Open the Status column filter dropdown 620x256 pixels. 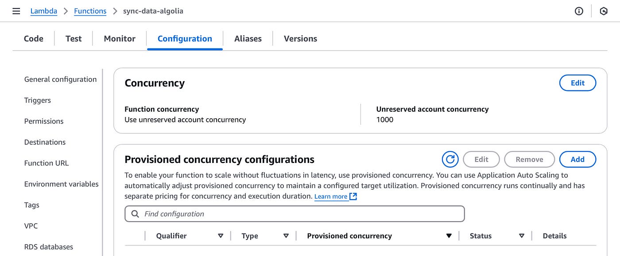coord(522,236)
